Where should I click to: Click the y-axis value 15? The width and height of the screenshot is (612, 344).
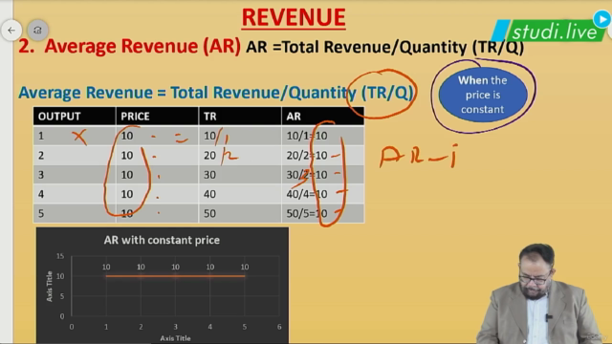pos(60,256)
